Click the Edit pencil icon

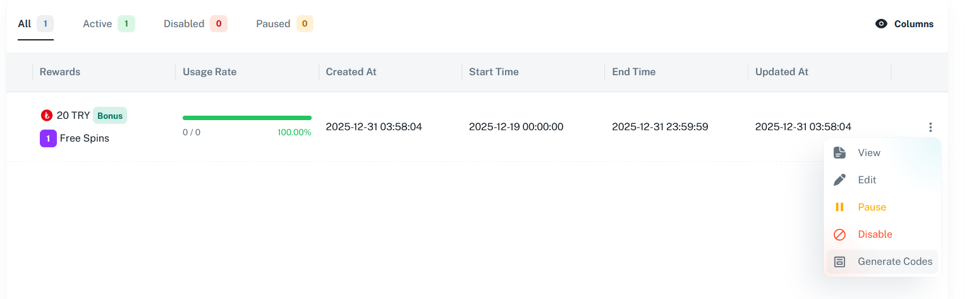coord(839,180)
